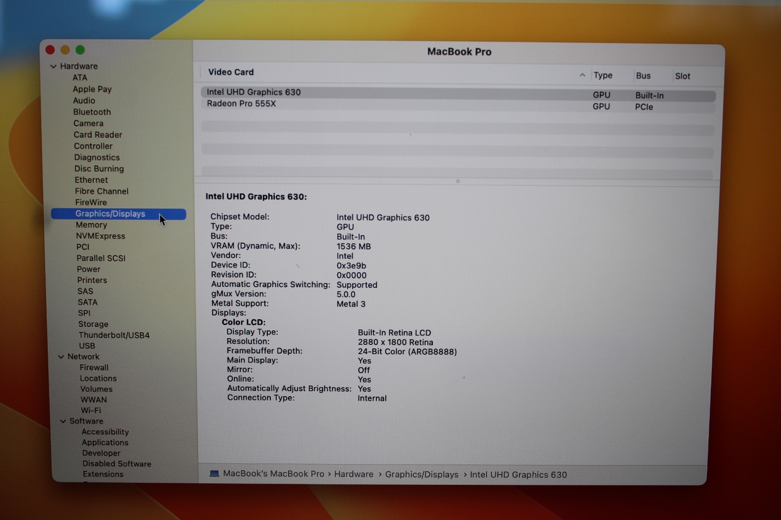Toggle Video Card column sort arrow
The width and height of the screenshot is (781, 520).
point(582,75)
